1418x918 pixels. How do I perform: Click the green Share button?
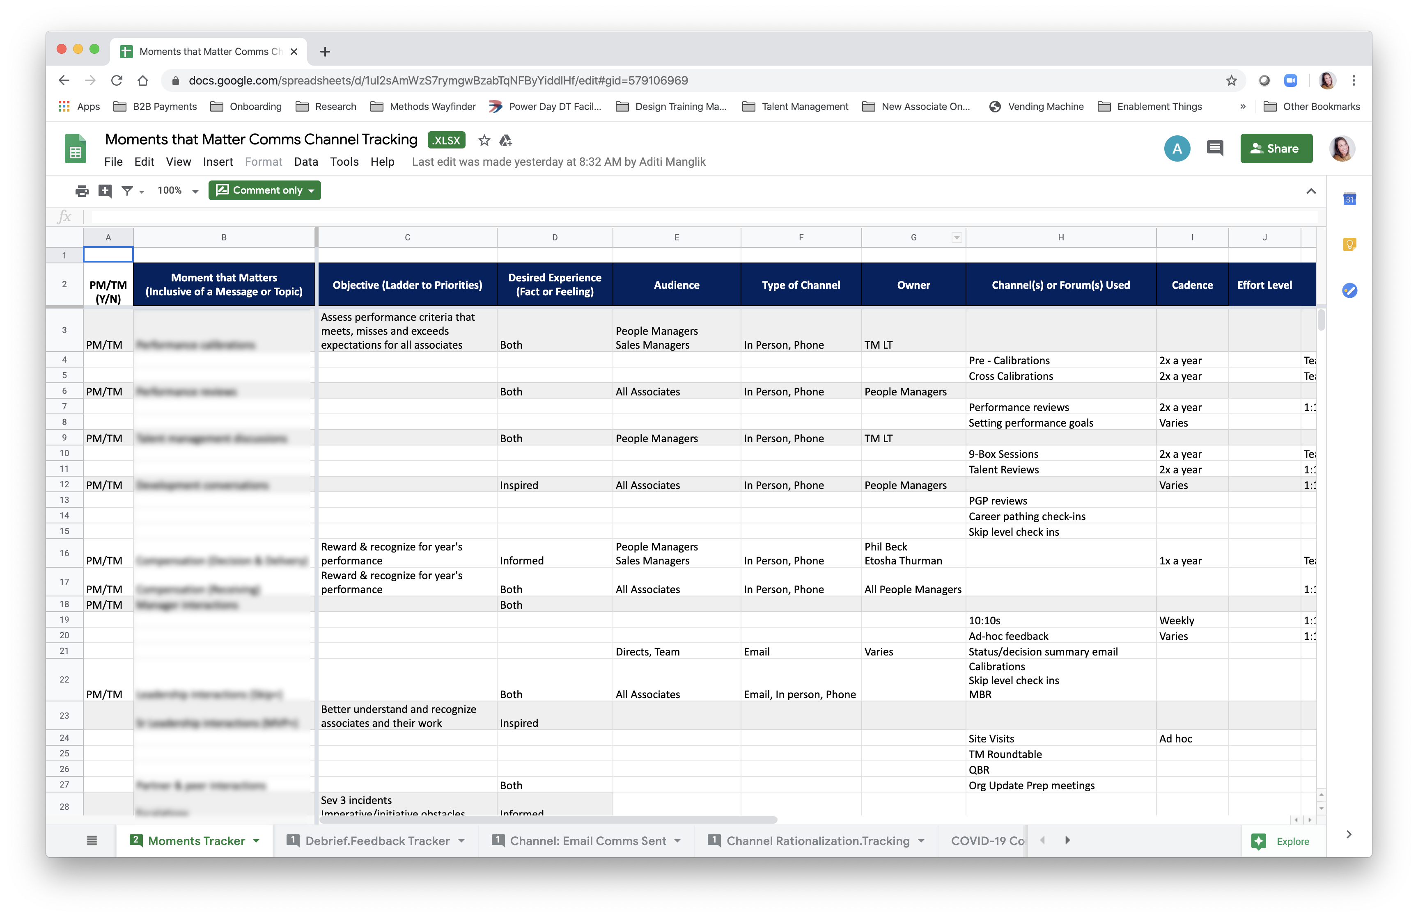[1276, 148]
